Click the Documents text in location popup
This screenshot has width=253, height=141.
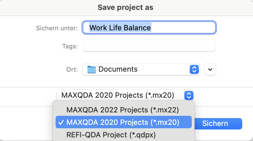coord(118,69)
